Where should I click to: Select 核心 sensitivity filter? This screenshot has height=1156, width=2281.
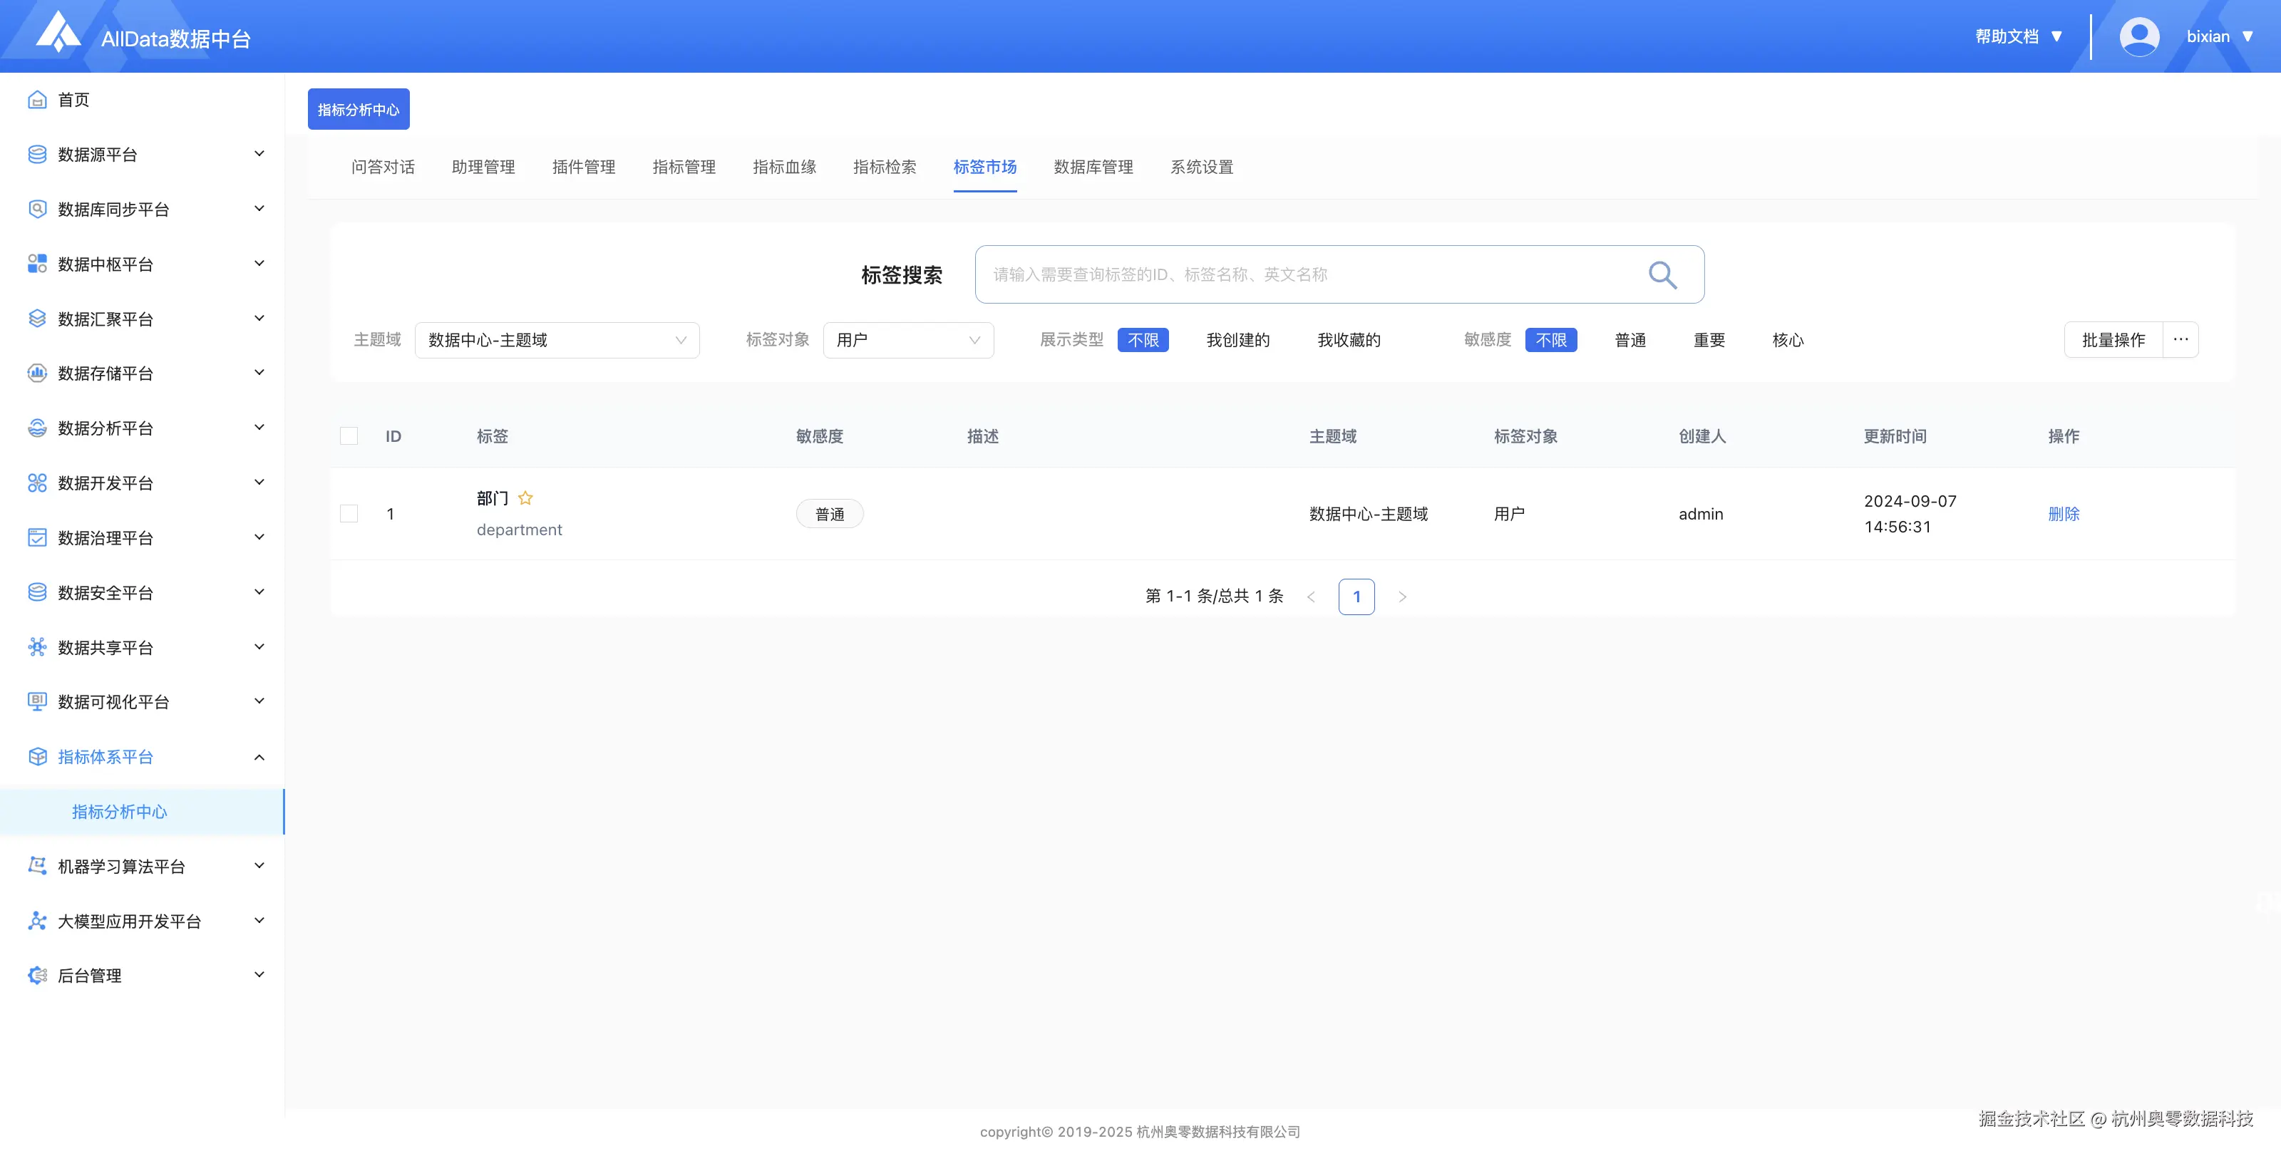(1787, 340)
